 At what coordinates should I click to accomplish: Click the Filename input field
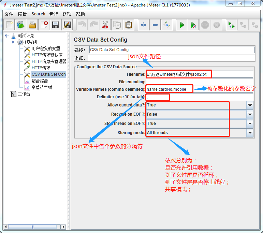coord(200,74)
